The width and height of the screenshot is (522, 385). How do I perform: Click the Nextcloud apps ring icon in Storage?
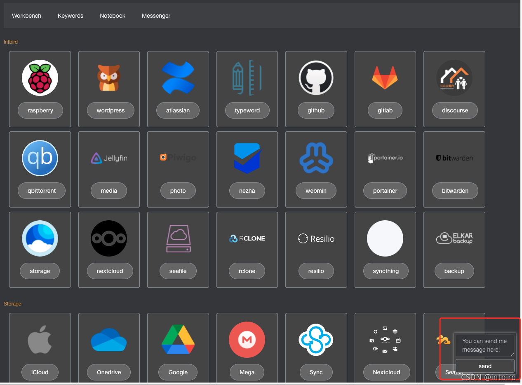tap(385, 340)
